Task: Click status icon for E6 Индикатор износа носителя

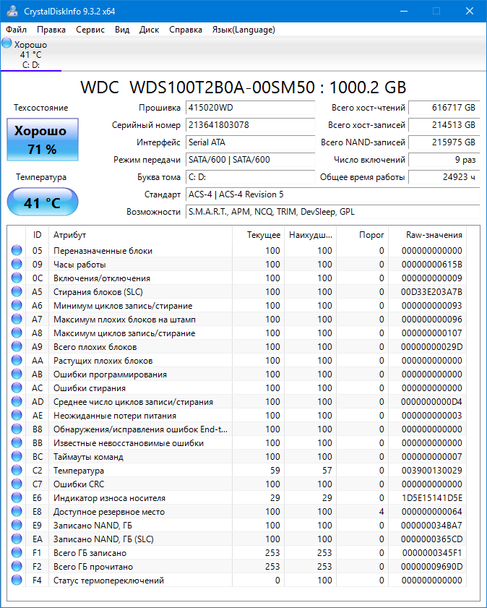Action: pos(17,497)
